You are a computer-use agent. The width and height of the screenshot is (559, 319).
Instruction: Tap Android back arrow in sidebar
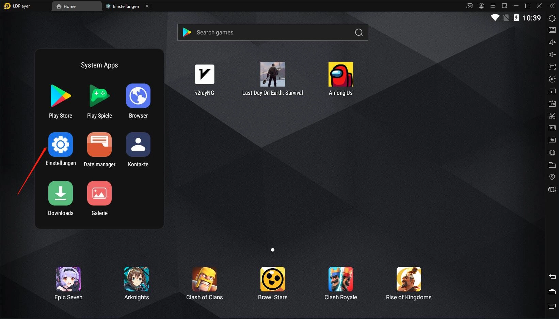[x=552, y=276]
